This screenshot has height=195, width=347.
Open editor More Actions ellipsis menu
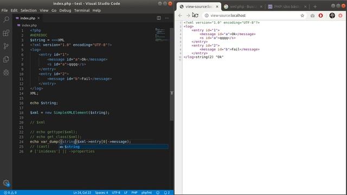pos(167,18)
